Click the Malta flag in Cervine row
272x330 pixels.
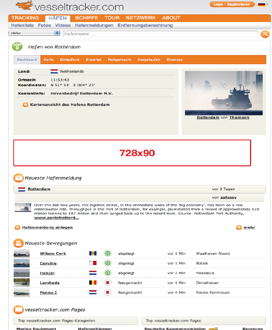[x=93, y=263]
